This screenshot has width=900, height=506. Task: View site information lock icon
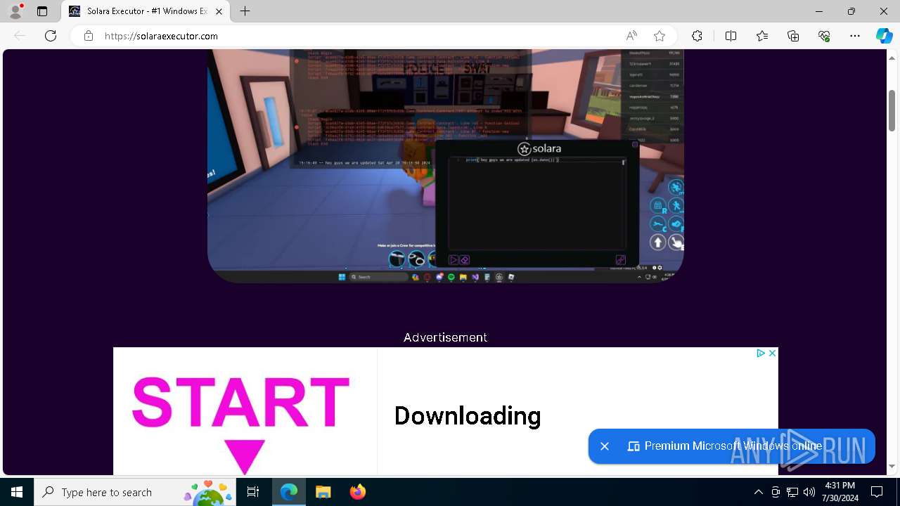pos(89,36)
